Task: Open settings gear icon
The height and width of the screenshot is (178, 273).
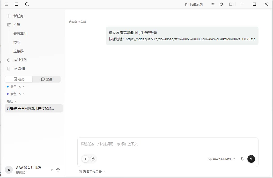Action: [x=58, y=170]
